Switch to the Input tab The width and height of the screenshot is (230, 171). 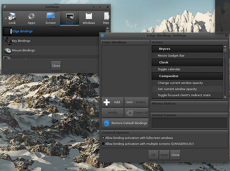tap(69, 19)
